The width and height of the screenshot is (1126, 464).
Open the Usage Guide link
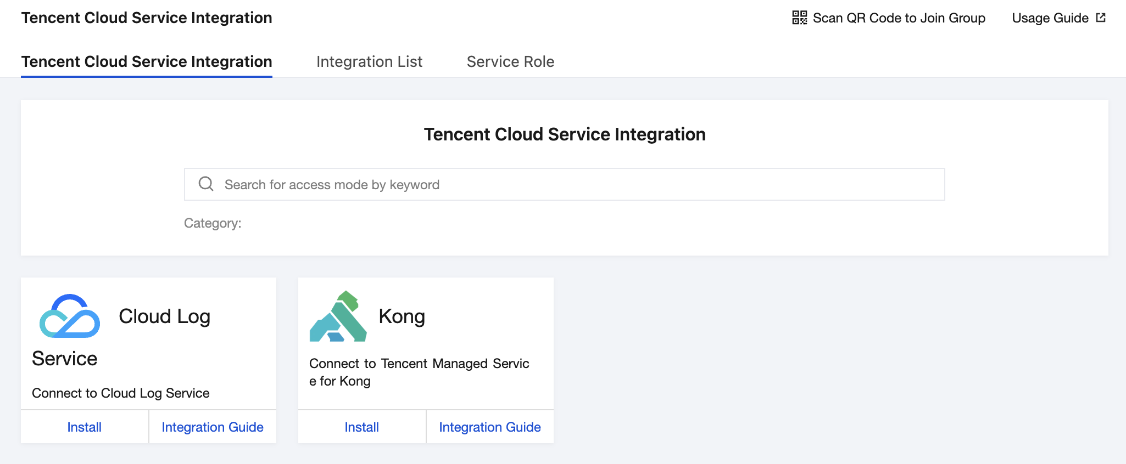click(x=1050, y=18)
